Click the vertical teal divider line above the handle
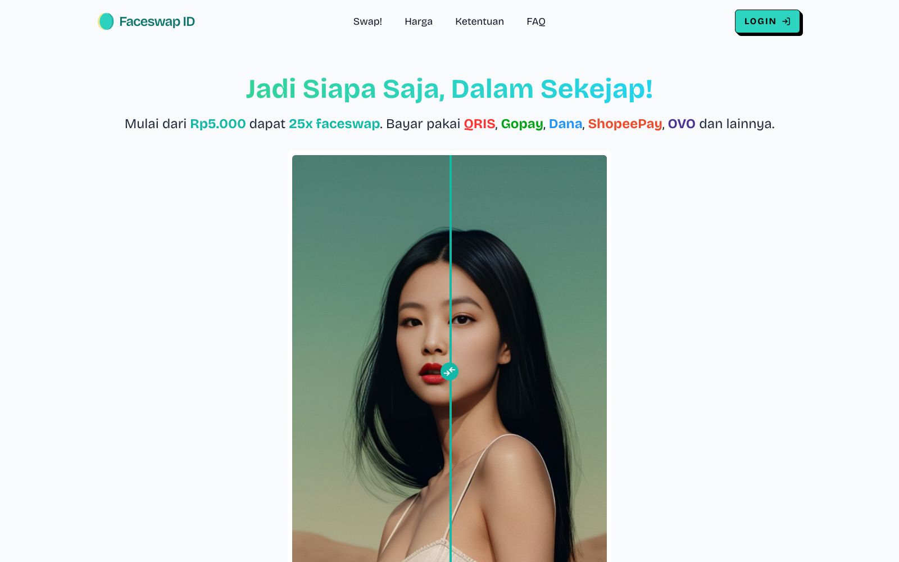The width and height of the screenshot is (899, 562). (x=450, y=259)
